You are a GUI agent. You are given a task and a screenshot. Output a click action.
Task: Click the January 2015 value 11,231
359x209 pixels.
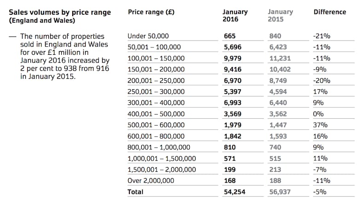click(x=280, y=58)
